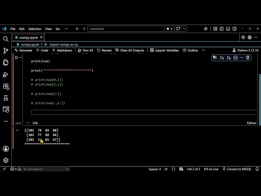This screenshot has height=196, width=261.
Task: Open more cell actions ellipsis
Action: coord(241,58)
